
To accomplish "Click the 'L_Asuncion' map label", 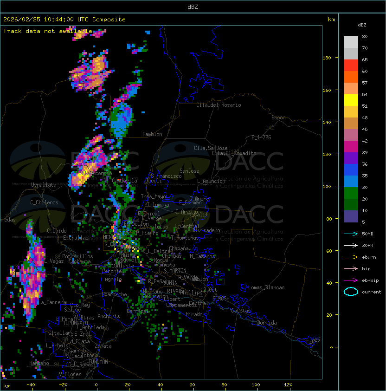I will (211, 181).
